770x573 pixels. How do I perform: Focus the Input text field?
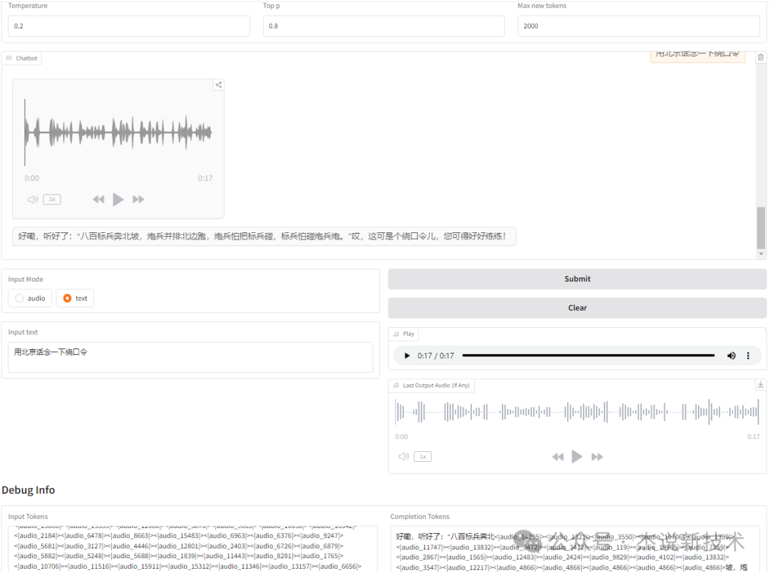190,357
